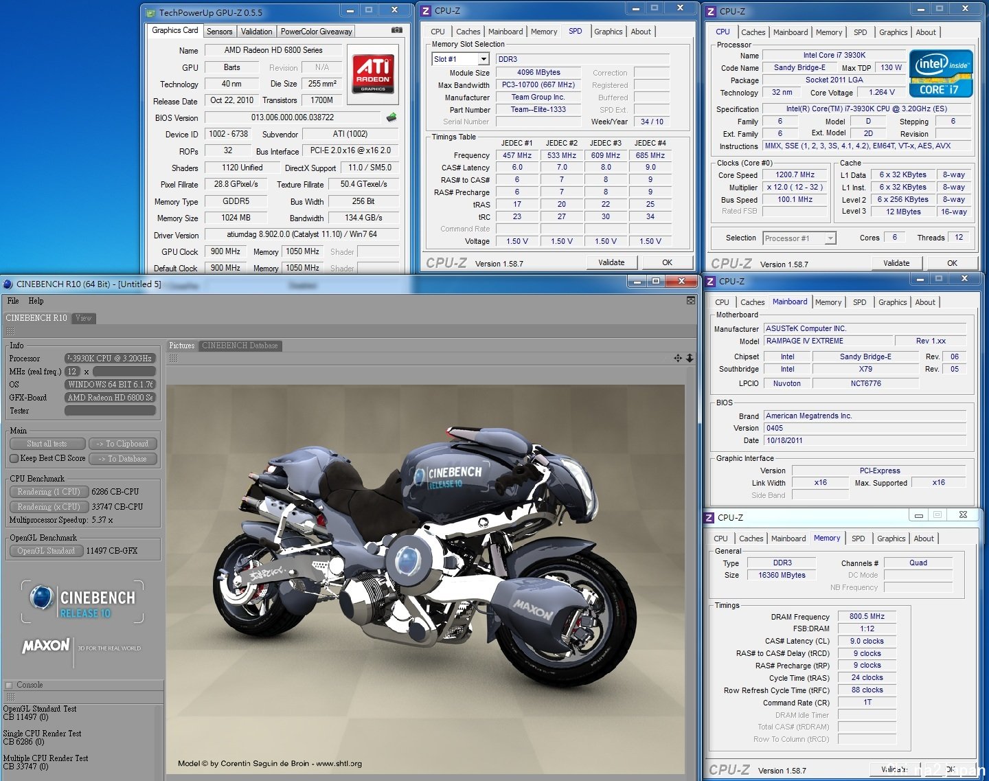989x781 pixels.
Task: Open the Validation tab in GPU-Z
Action: [x=257, y=32]
